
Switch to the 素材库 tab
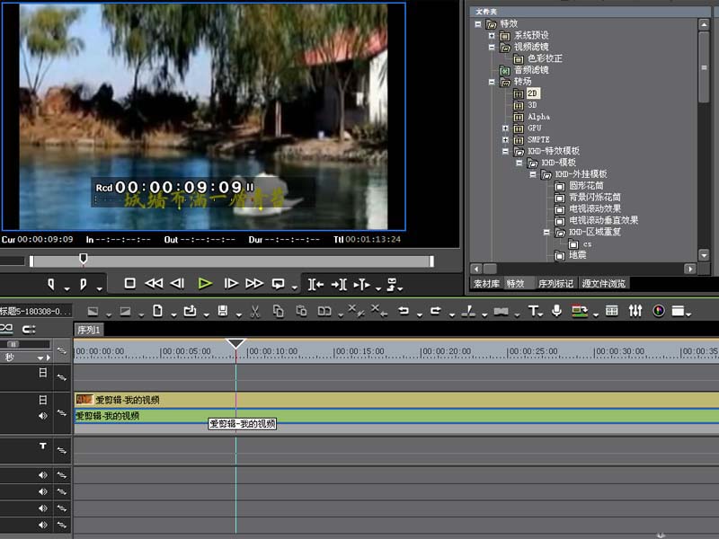486,284
